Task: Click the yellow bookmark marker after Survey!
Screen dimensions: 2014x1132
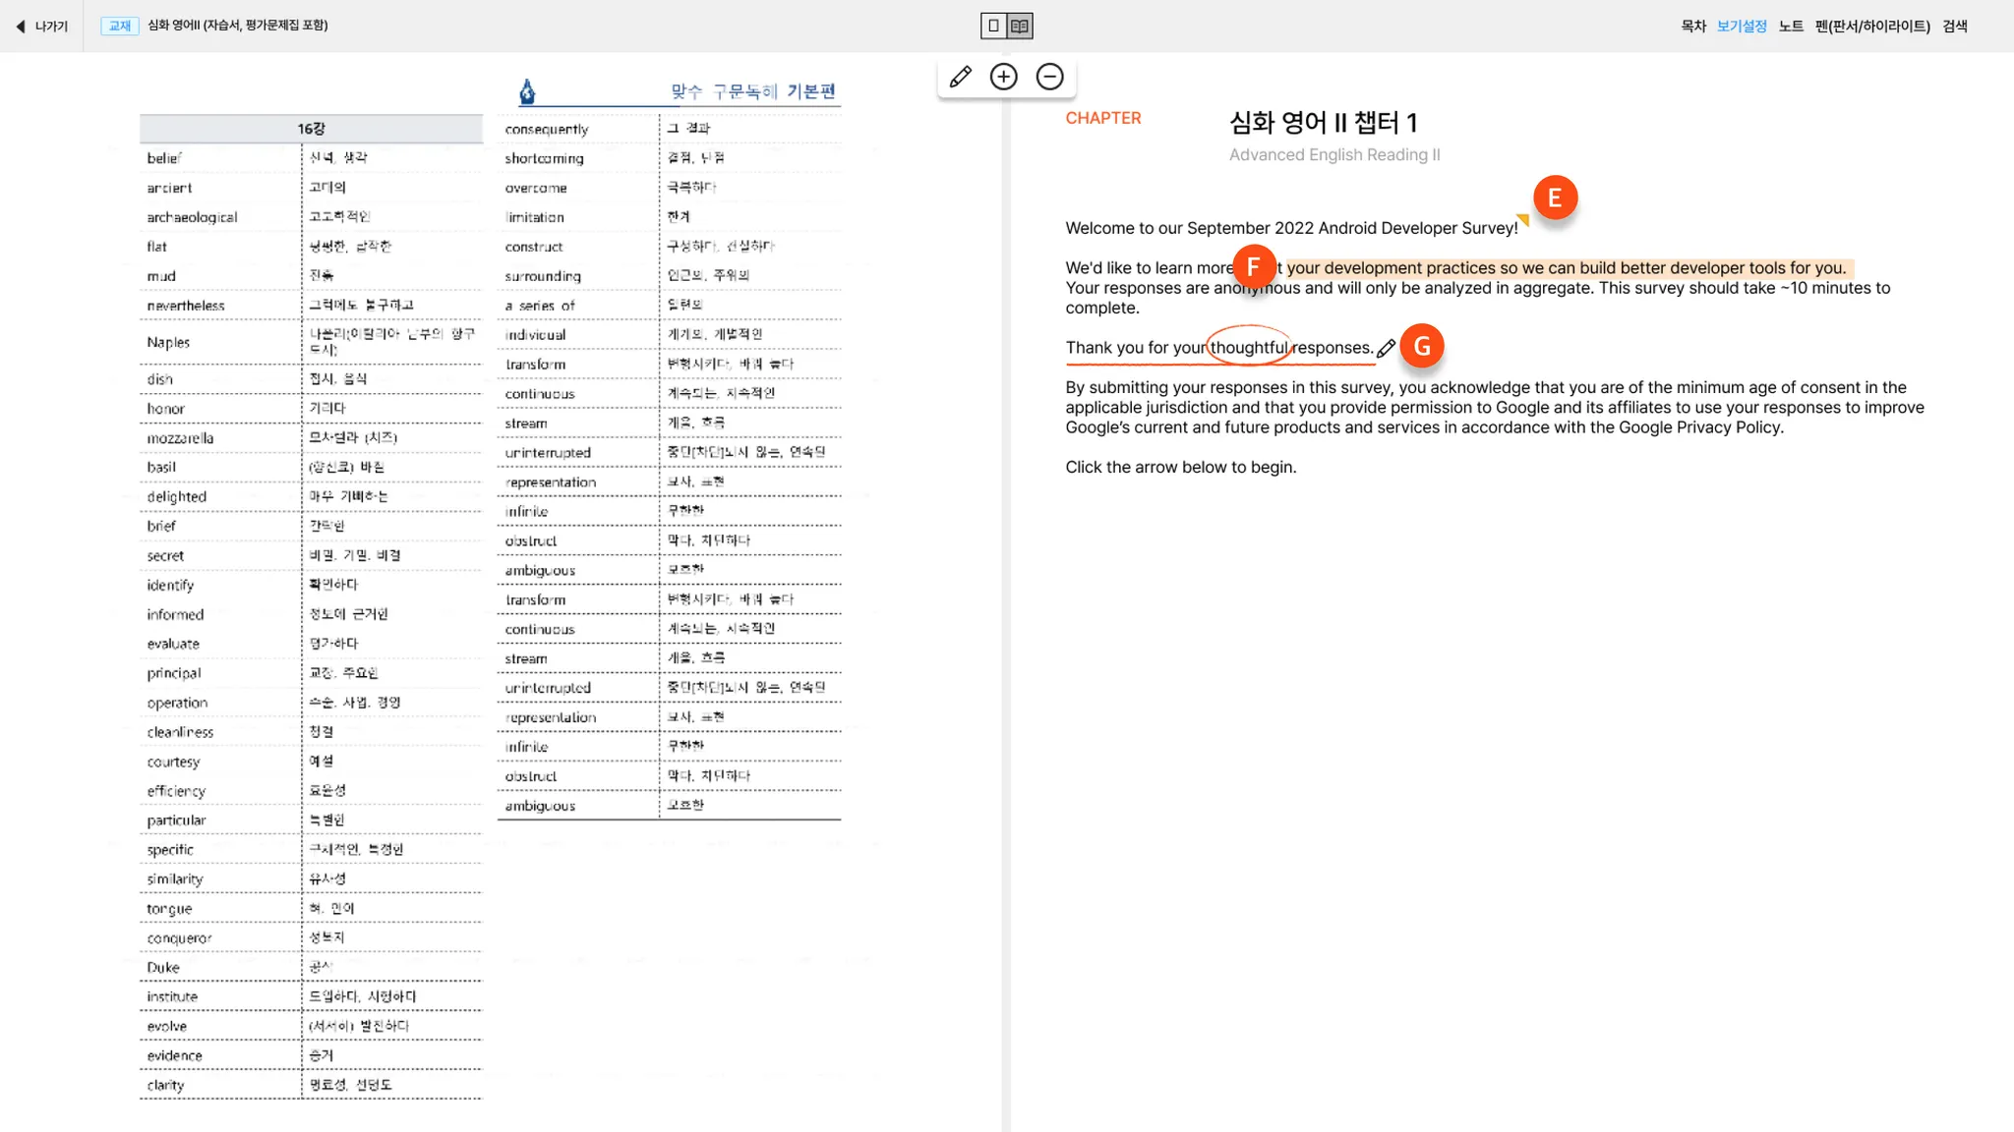Action: (x=1523, y=220)
